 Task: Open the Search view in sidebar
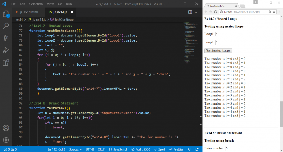6,26
